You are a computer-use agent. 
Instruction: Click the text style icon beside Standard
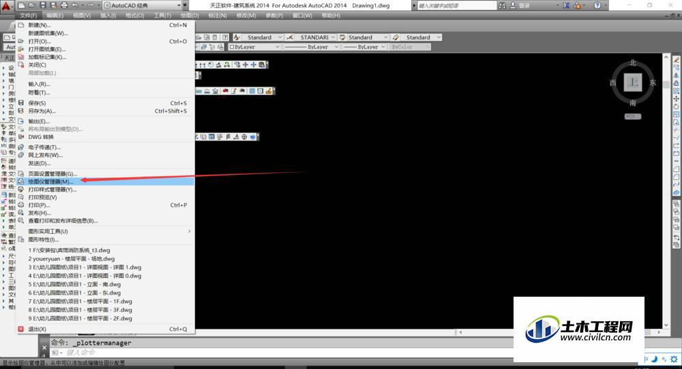click(x=237, y=38)
